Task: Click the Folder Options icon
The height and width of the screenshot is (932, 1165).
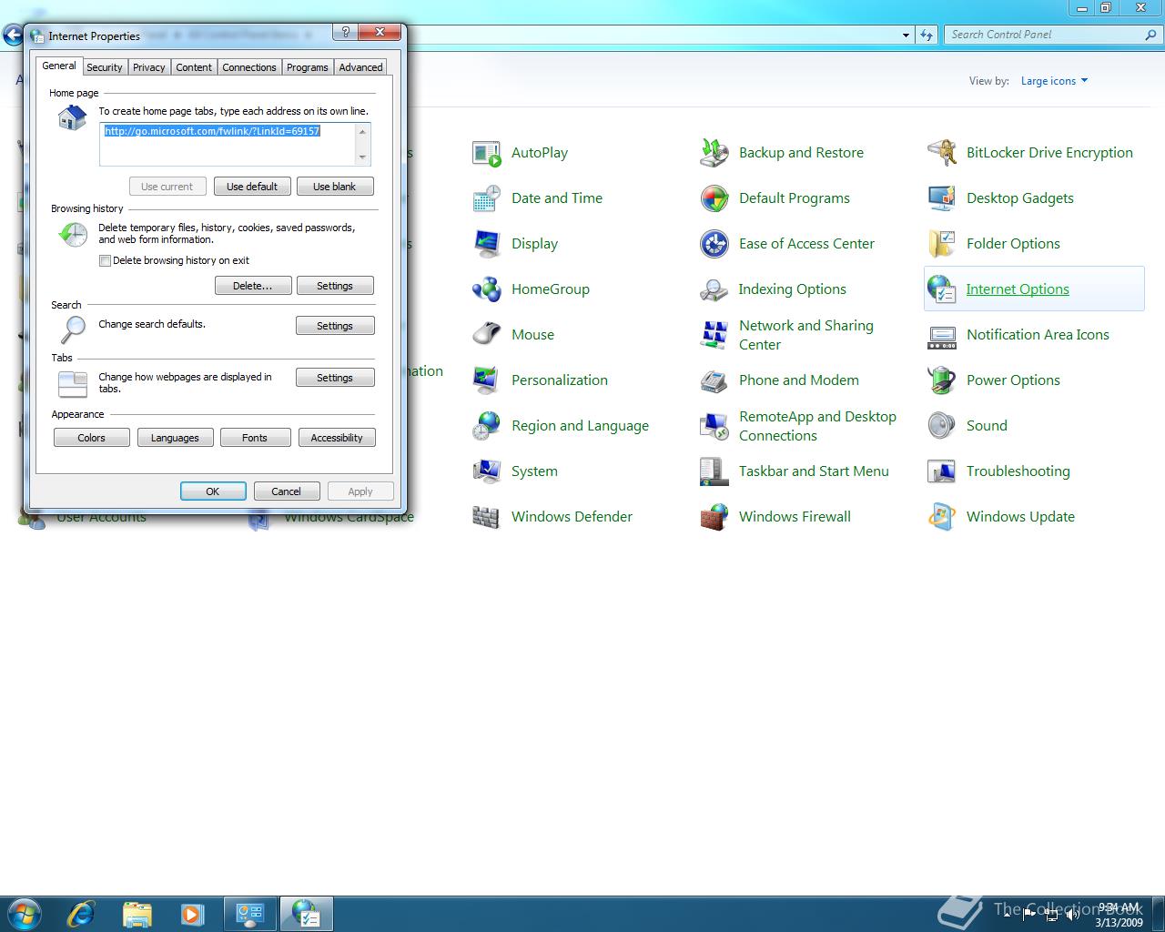Action: [942, 244]
